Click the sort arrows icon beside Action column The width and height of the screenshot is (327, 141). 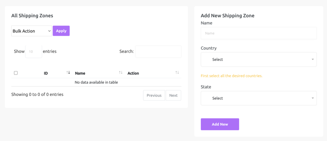coord(177,73)
